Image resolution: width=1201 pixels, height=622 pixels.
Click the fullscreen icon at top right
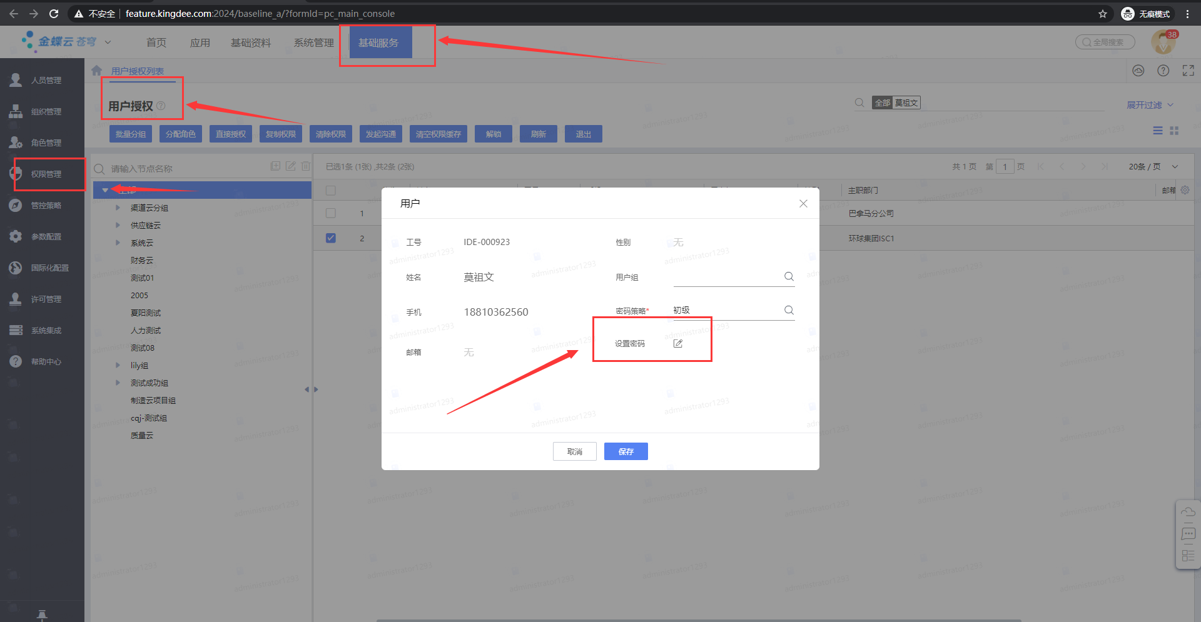coord(1188,71)
